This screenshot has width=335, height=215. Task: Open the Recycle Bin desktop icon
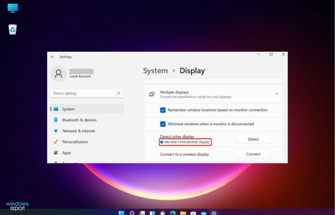(12, 30)
